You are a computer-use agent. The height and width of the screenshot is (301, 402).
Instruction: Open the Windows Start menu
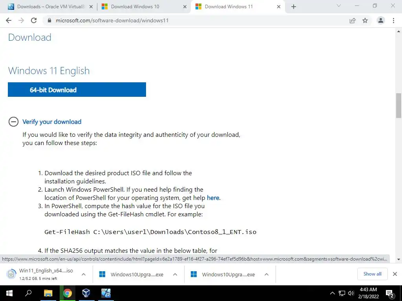point(9,293)
